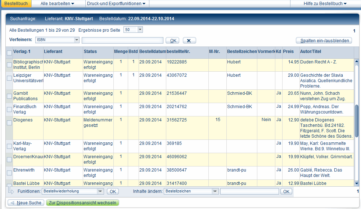
Task: Click OK next to the Verfeinern field
Action: (x=173, y=40)
